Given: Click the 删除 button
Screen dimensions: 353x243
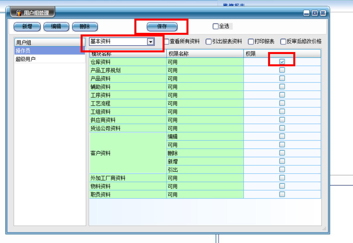Looking at the screenshot, I should tap(85, 27).
